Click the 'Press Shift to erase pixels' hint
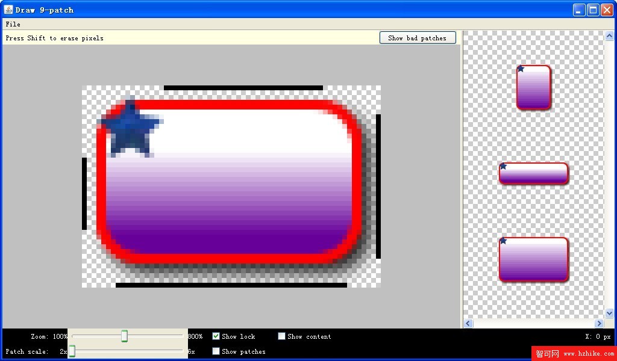Viewport: 617px width, 361px height. (55, 38)
